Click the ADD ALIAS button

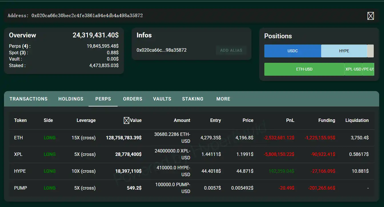pos(231,50)
